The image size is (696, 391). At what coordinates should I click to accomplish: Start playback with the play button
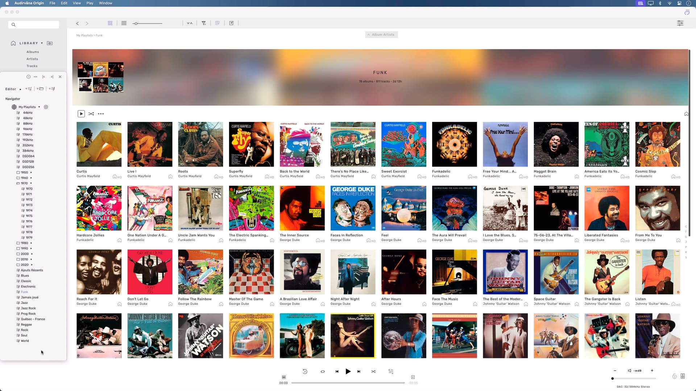point(348,371)
